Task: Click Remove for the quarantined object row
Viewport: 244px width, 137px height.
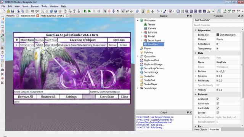Action: click(112, 45)
